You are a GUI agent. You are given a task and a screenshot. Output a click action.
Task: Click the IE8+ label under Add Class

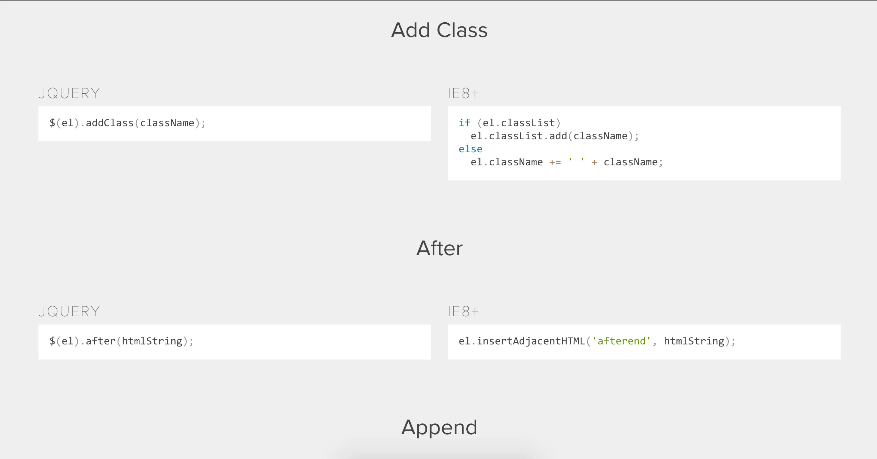pos(463,93)
